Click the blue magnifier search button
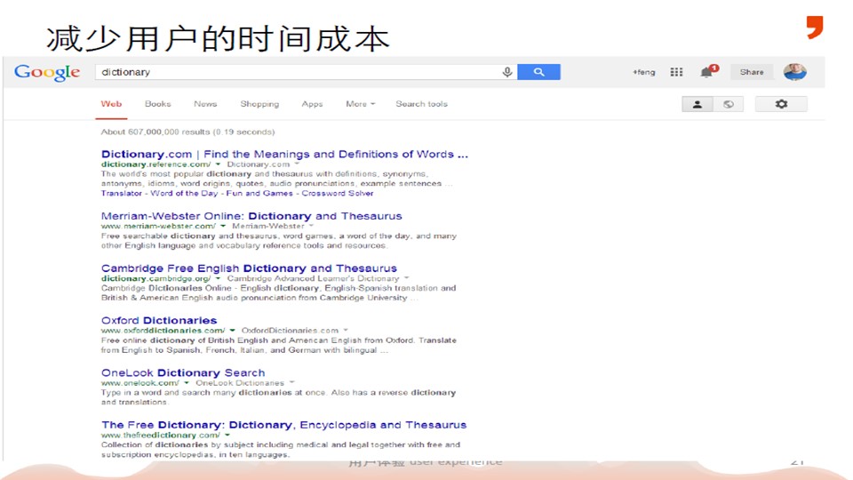The width and height of the screenshot is (853, 480). pos(538,72)
